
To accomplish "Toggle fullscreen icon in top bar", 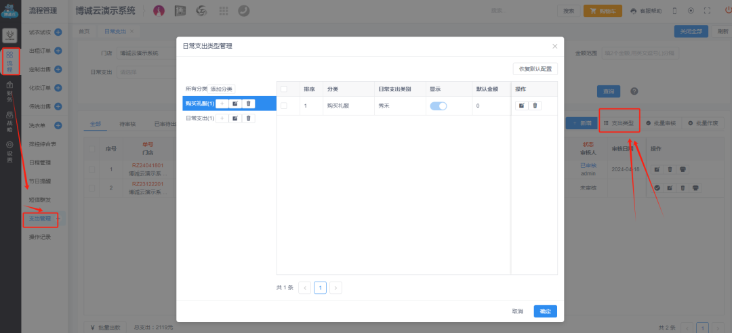I will [707, 11].
